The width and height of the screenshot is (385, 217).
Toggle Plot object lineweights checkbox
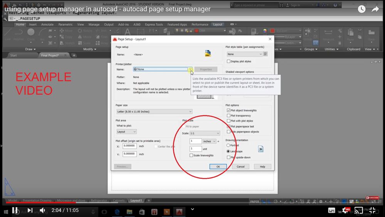(229, 110)
